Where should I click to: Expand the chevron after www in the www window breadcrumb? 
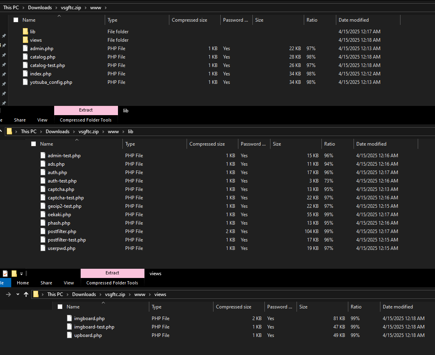pyautogui.click(x=106, y=8)
